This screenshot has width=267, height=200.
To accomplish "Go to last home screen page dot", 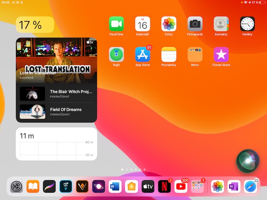I will tap(145, 170).
